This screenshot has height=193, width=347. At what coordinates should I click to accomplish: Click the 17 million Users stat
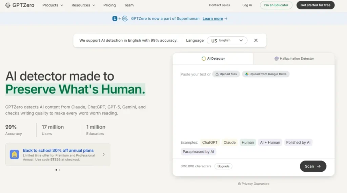tap(53, 130)
